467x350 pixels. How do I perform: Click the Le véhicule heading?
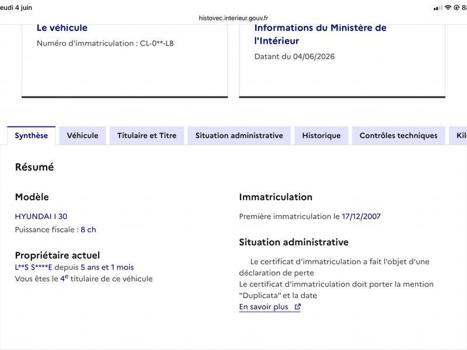62,27
